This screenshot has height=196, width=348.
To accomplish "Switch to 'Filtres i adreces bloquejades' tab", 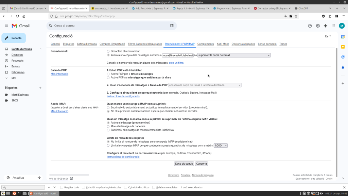I will pos(145,44).
